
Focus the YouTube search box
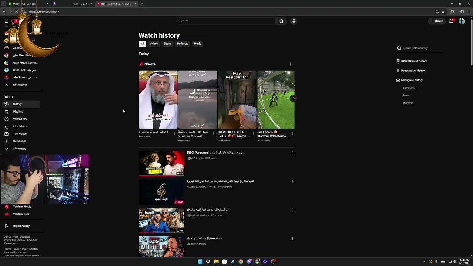tap(226, 21)
